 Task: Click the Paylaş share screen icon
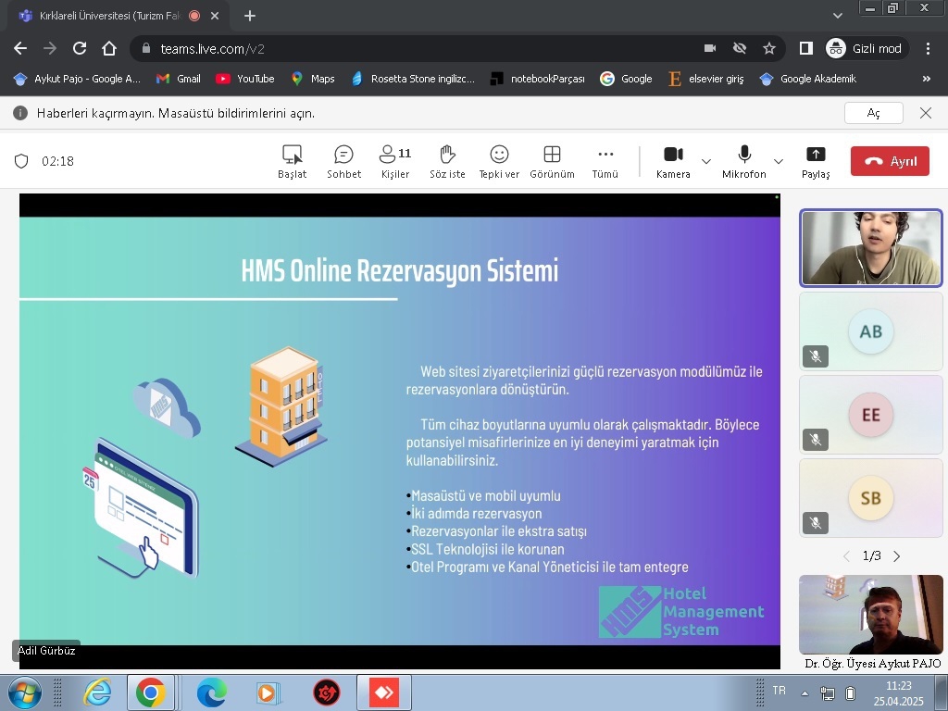pyautogui.click(x=816, y=161)
